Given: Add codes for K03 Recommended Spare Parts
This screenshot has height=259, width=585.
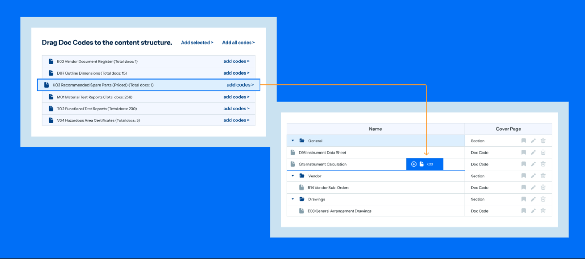Looking at the screenshot, I should (240, 85).
